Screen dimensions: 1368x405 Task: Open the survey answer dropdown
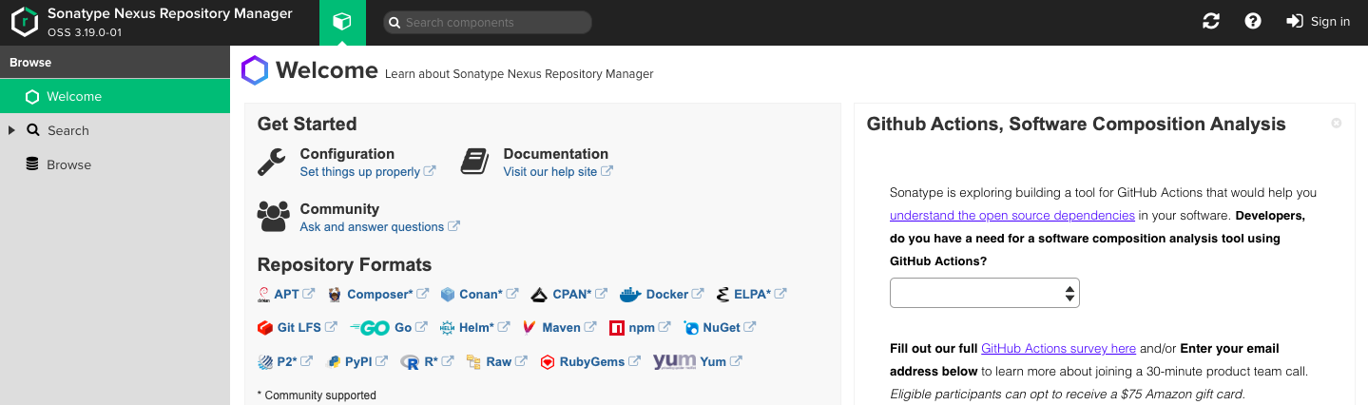[x=984, y=294]
